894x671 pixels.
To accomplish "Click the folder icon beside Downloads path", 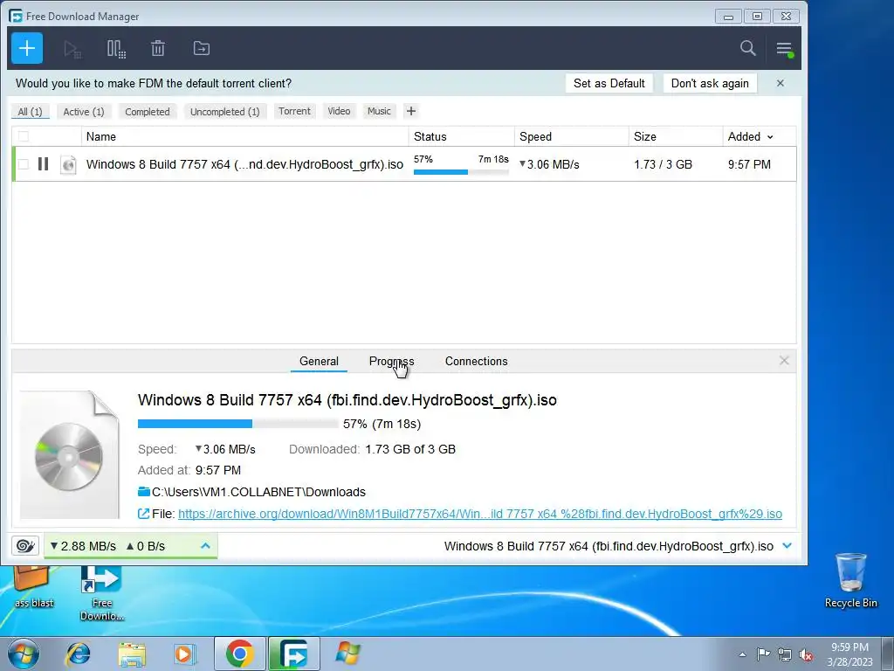I will coord(144,492).
